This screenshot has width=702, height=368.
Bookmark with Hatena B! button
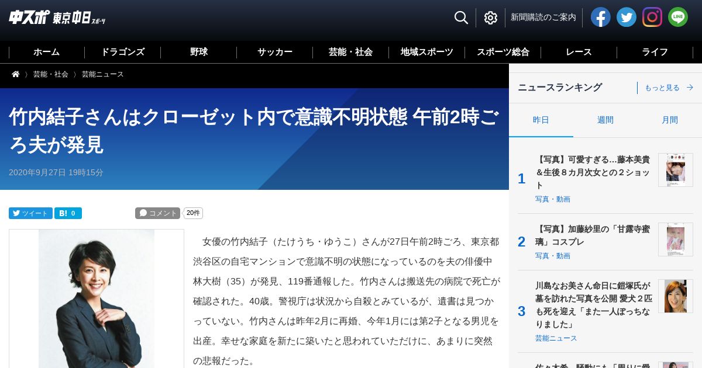pyautogui.click(x=68, y=213)
